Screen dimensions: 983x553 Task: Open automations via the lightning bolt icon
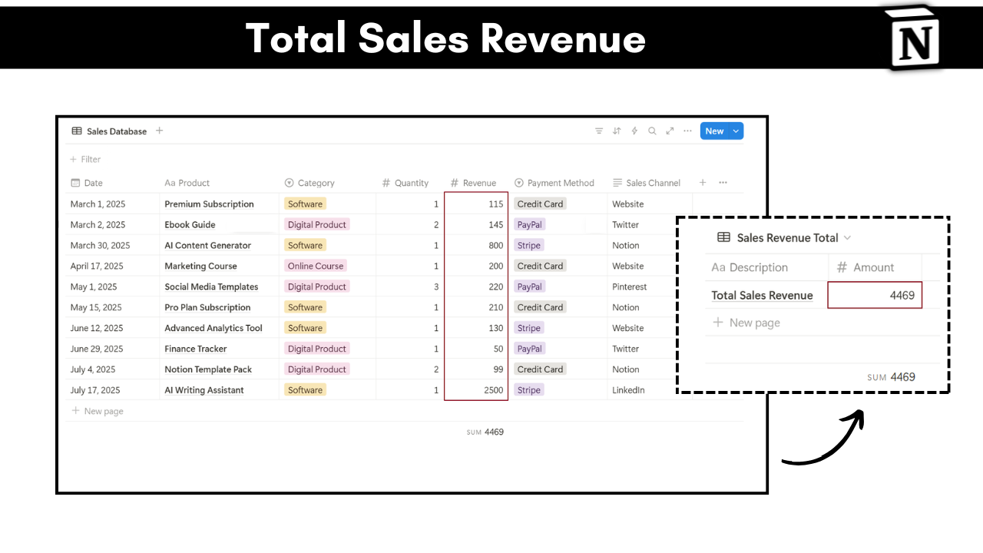[634, 131]
